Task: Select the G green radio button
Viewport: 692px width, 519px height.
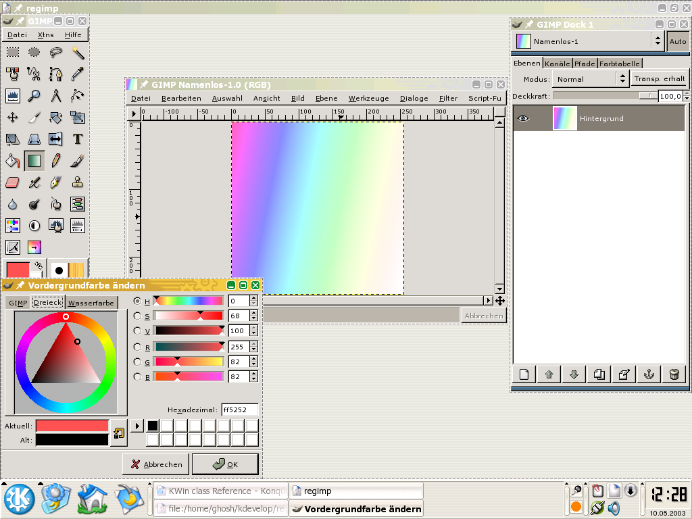Action: 137,362
